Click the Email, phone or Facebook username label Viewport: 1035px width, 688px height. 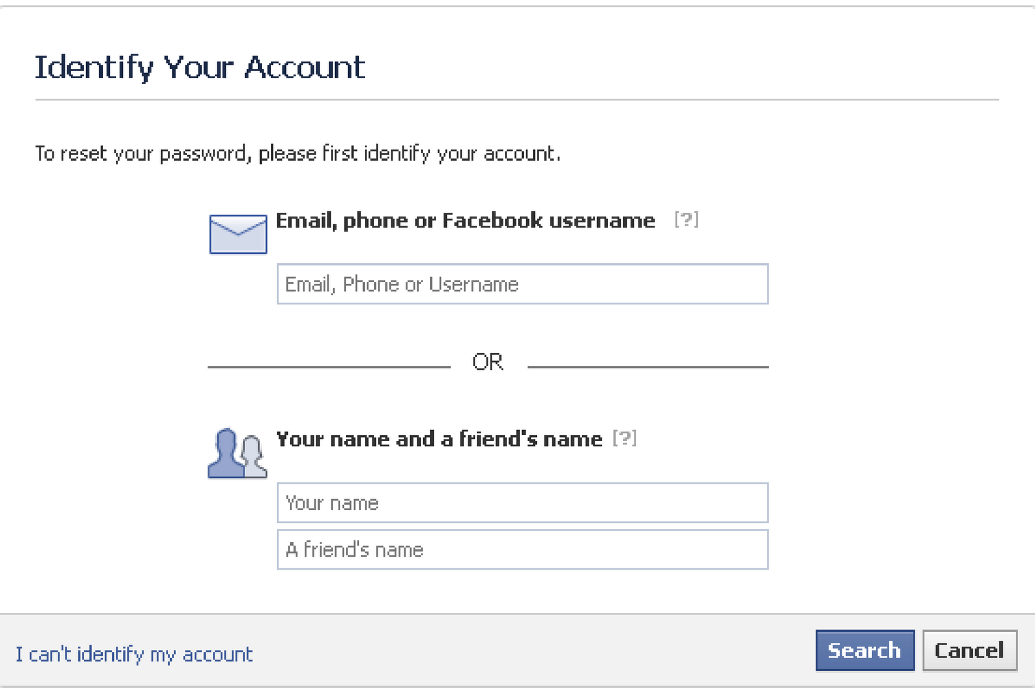click(466, 220)
